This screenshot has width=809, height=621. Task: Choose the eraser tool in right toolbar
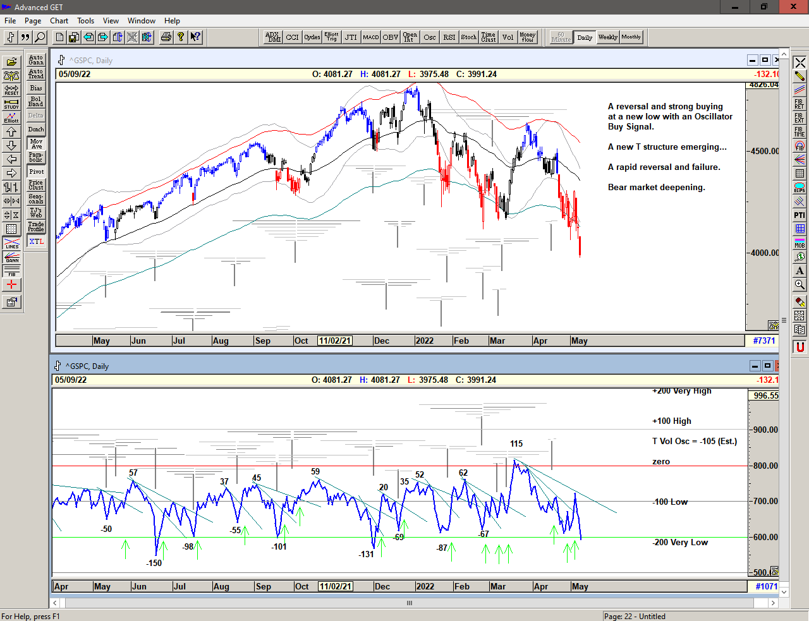[800, 302]
